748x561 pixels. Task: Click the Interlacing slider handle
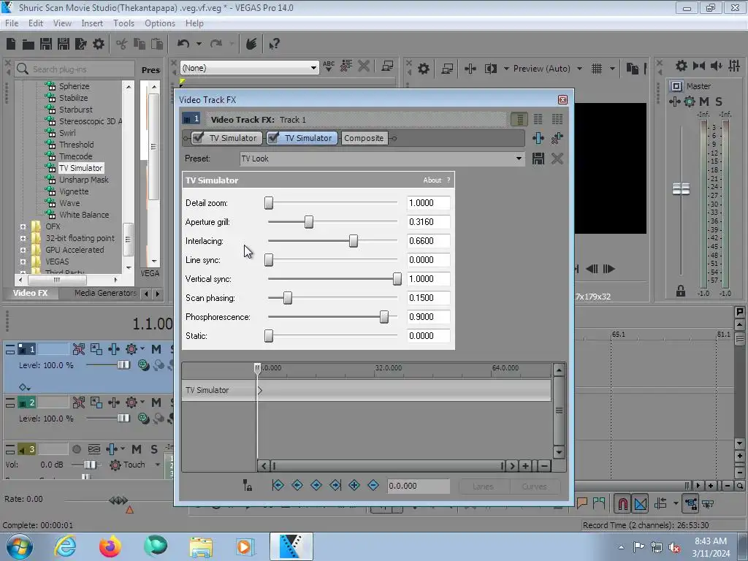click(x=353, y=241)
